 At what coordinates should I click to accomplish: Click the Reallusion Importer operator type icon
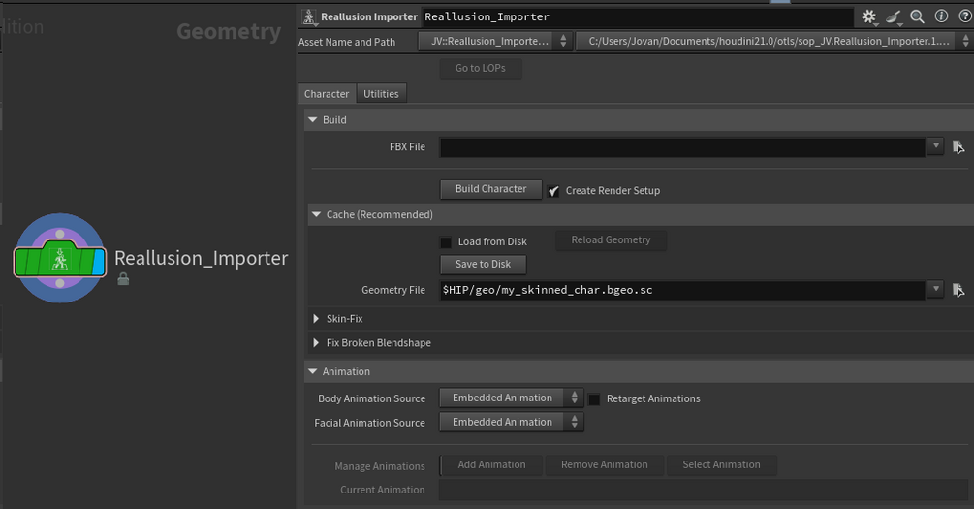tap(309, 16)
